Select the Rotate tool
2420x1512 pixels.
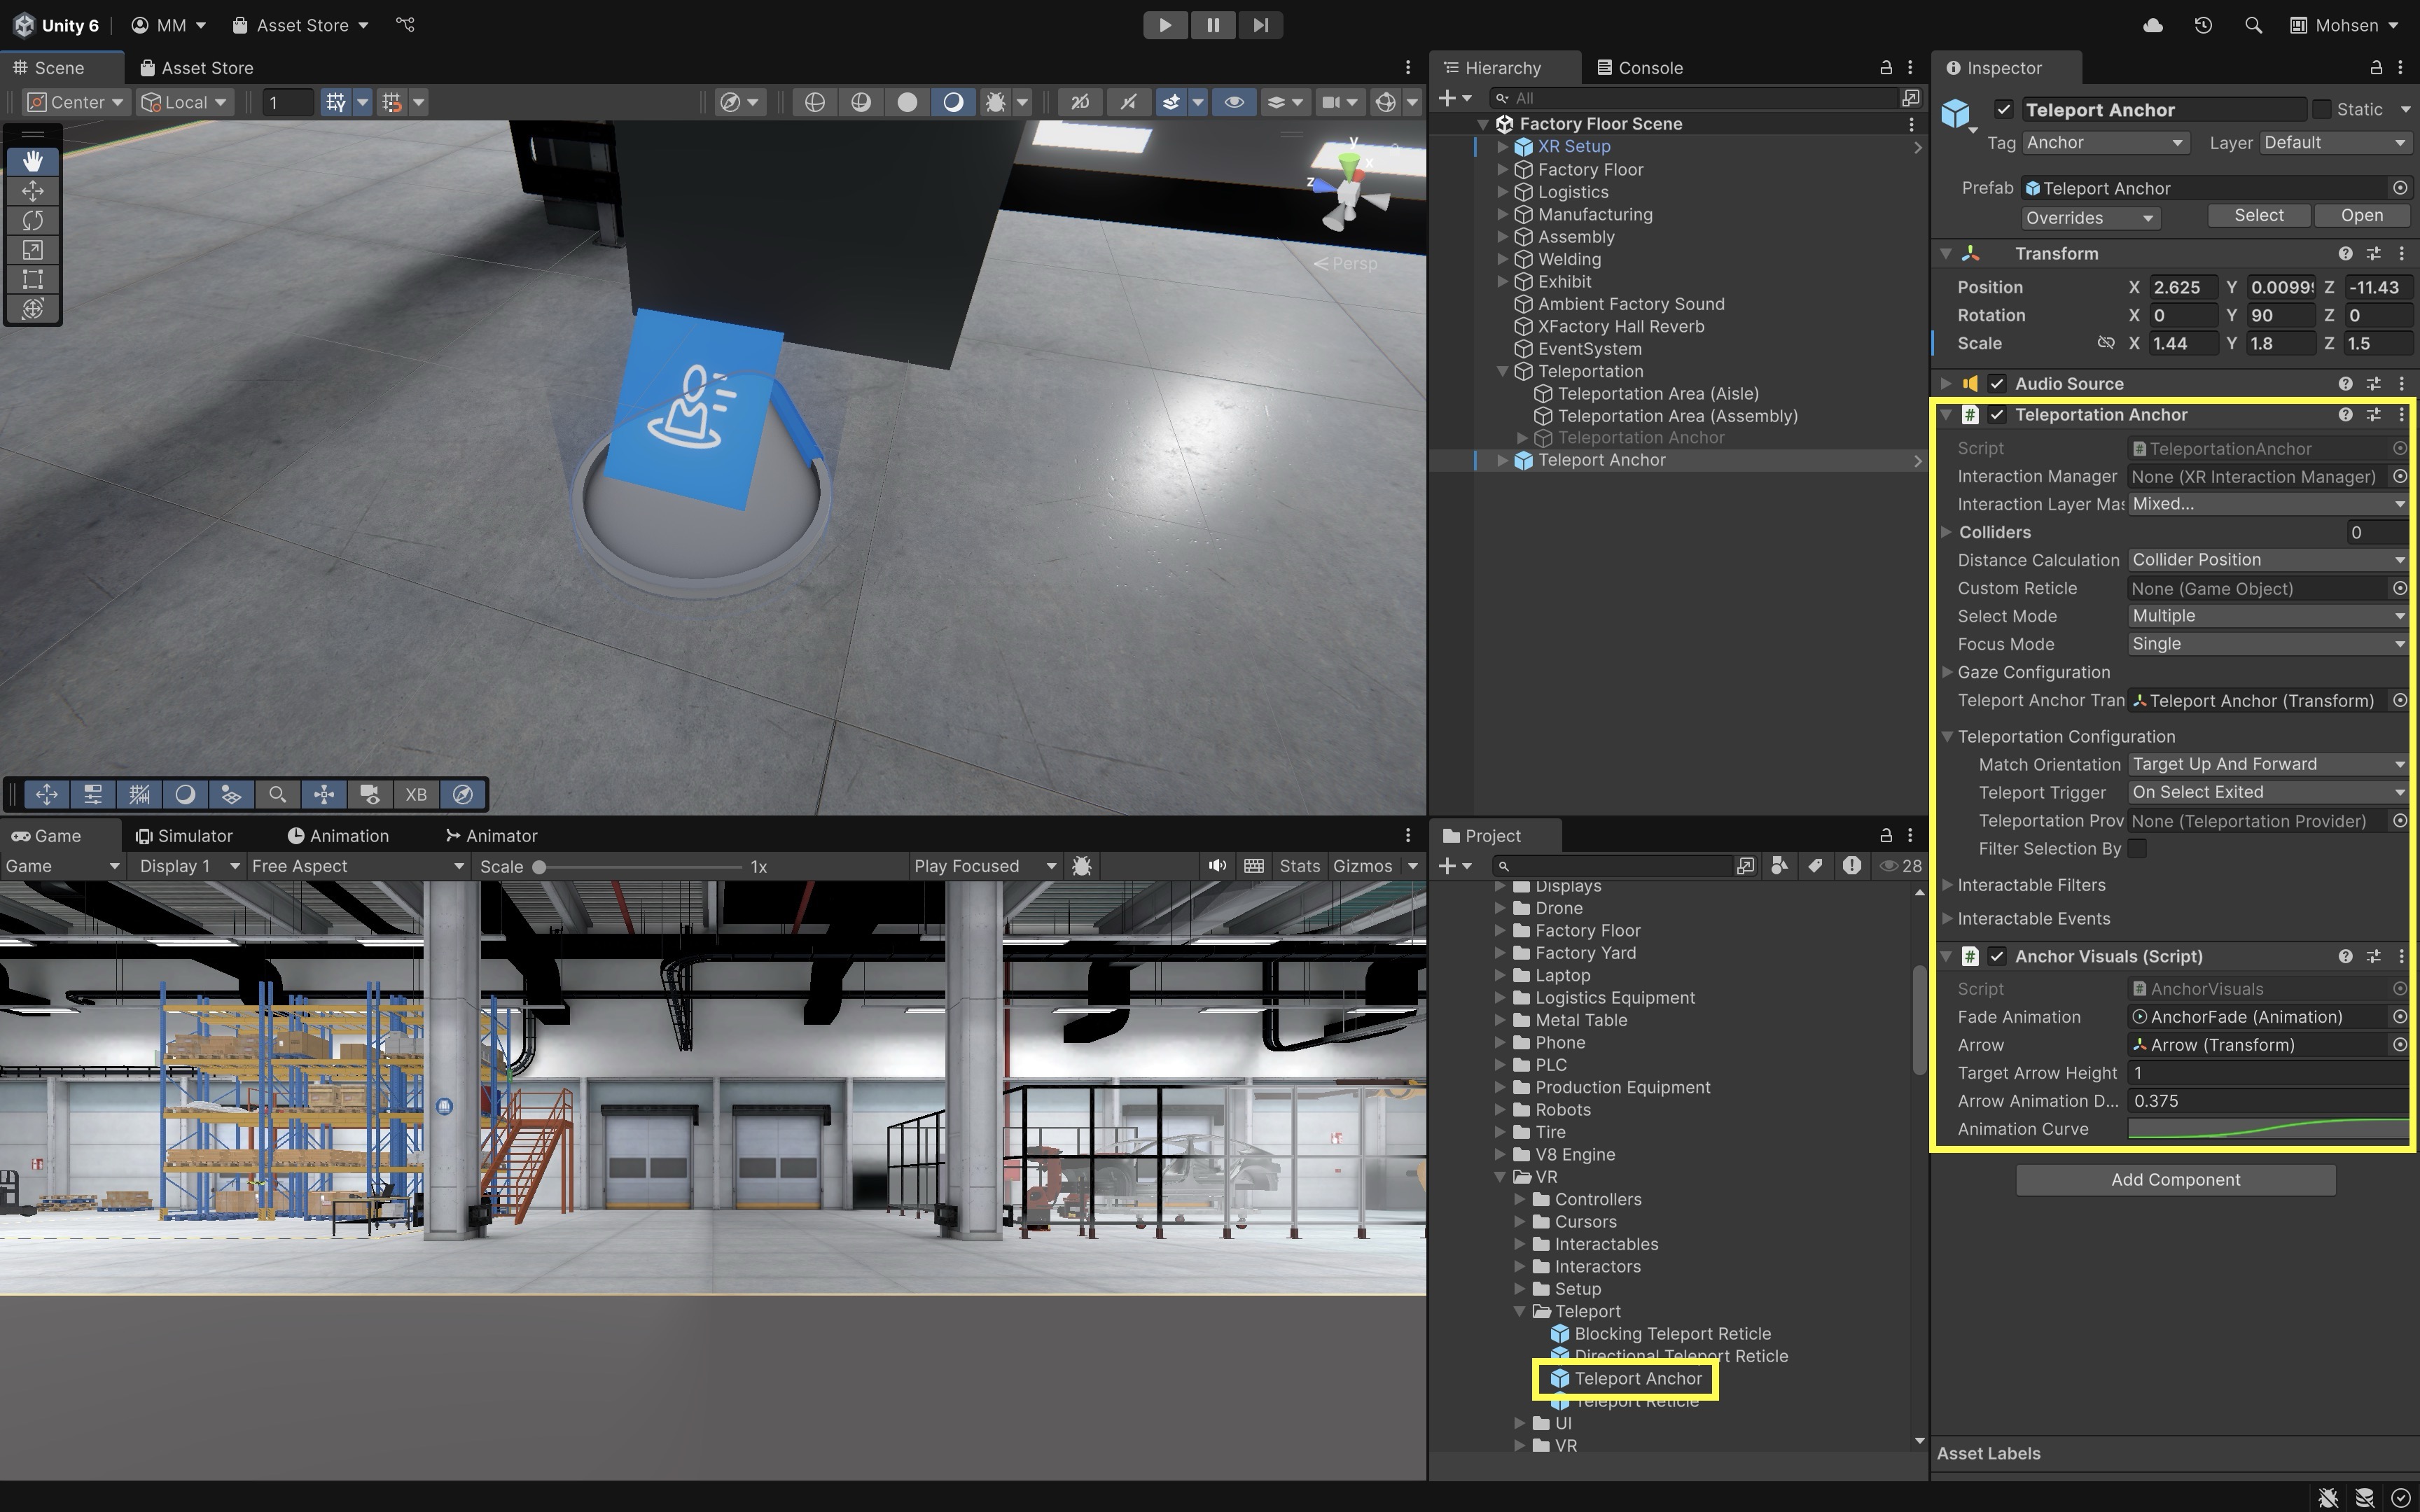(32, 220)
